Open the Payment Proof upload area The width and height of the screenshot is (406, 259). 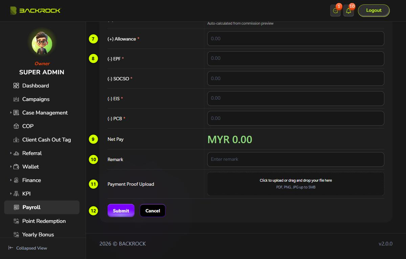[x=296, y=184]
